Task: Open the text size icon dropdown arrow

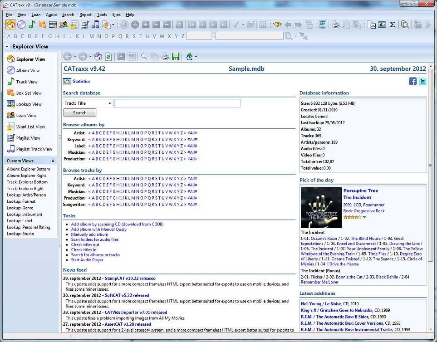Action: (196, 57)
